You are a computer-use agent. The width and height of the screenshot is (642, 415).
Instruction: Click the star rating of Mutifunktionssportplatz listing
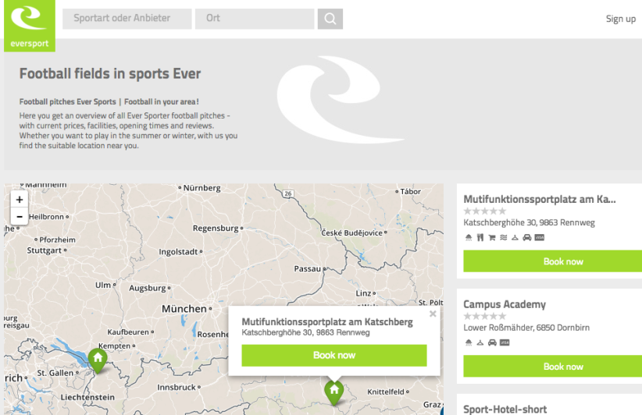click(x=485, y=211)
